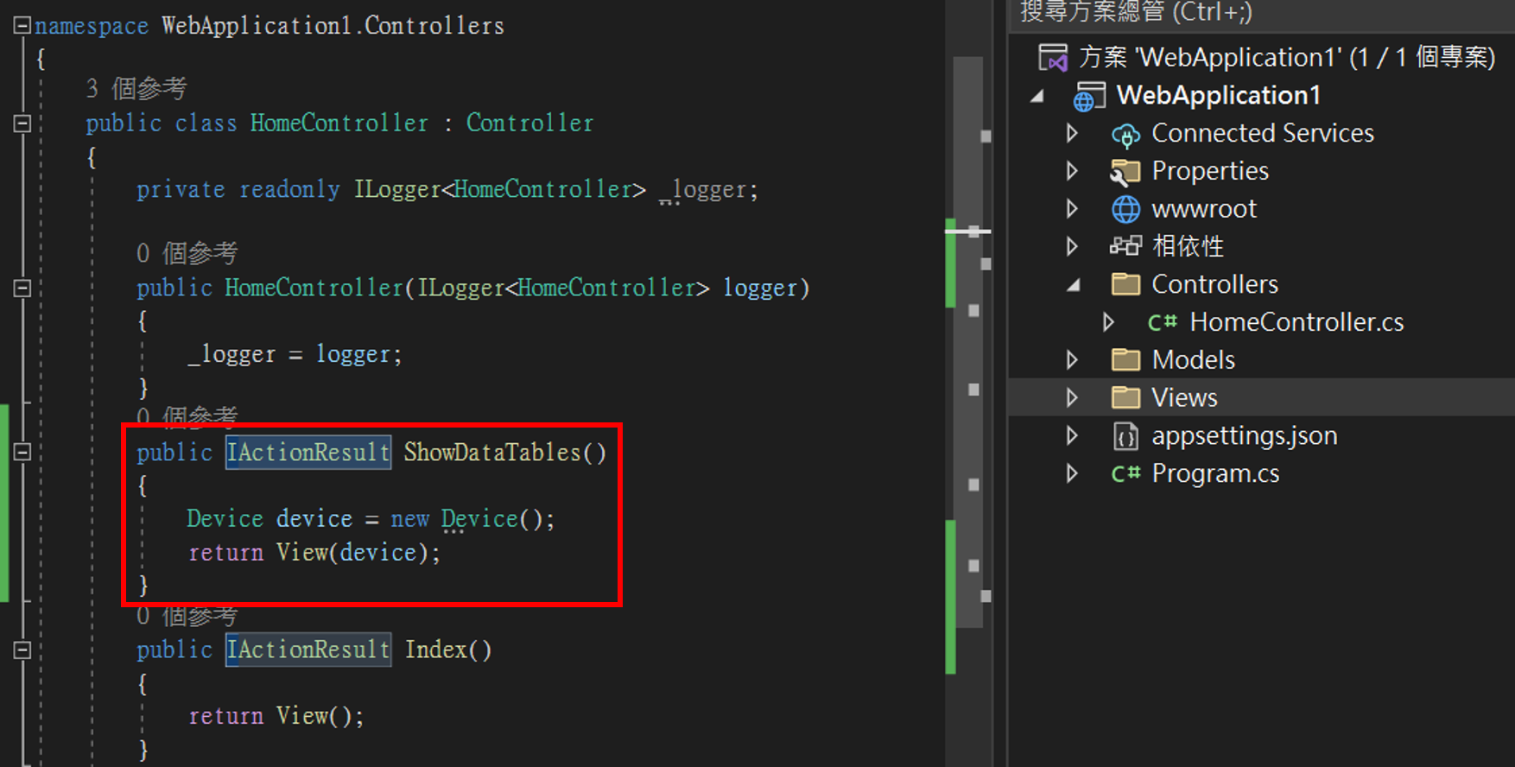Click the WebApplication1 project icon

click(1088, 96)
